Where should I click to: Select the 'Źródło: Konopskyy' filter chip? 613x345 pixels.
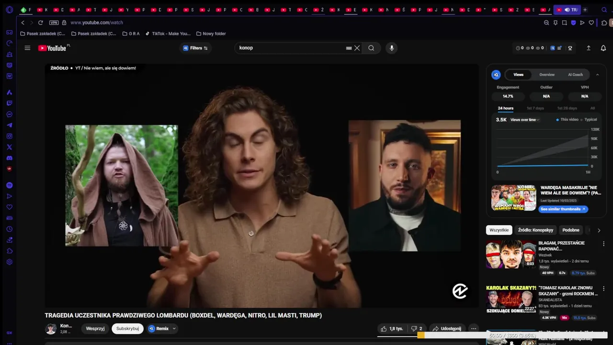(535, 230)
